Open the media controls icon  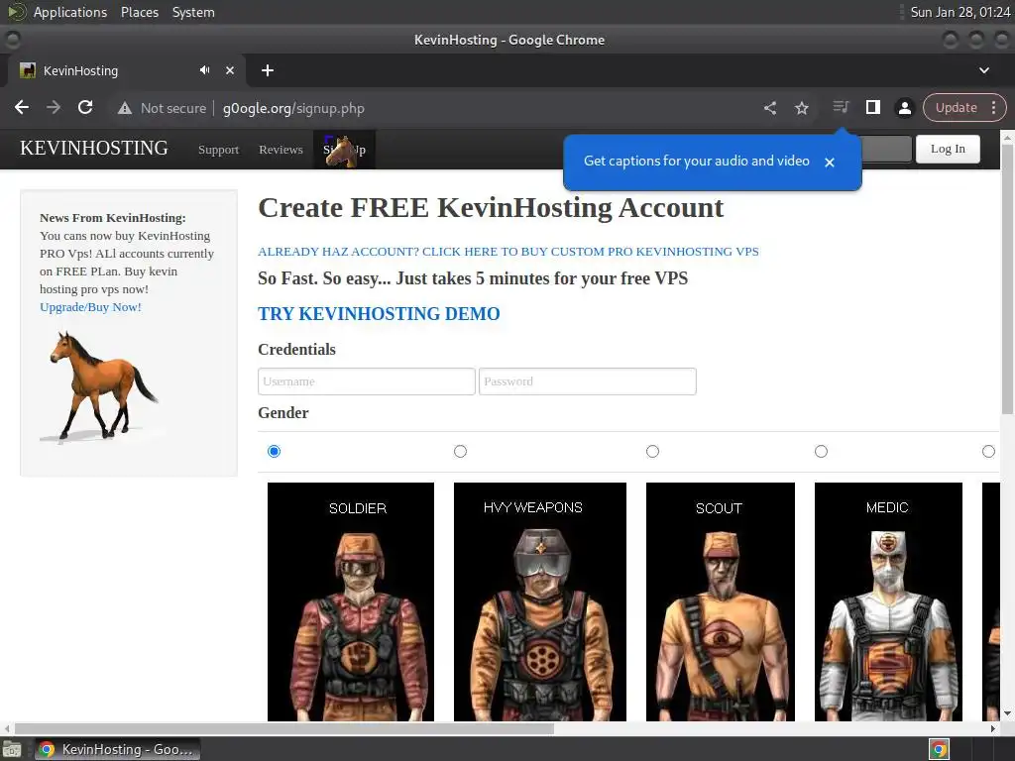pos(841,107)
